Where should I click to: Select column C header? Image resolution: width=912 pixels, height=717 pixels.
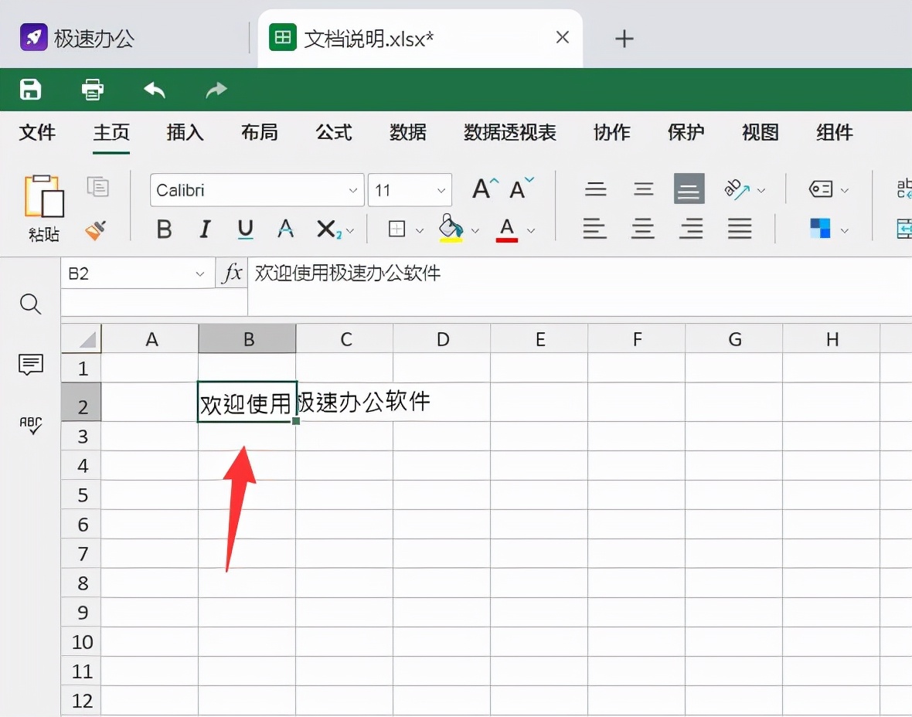click(x=345, y=339)
